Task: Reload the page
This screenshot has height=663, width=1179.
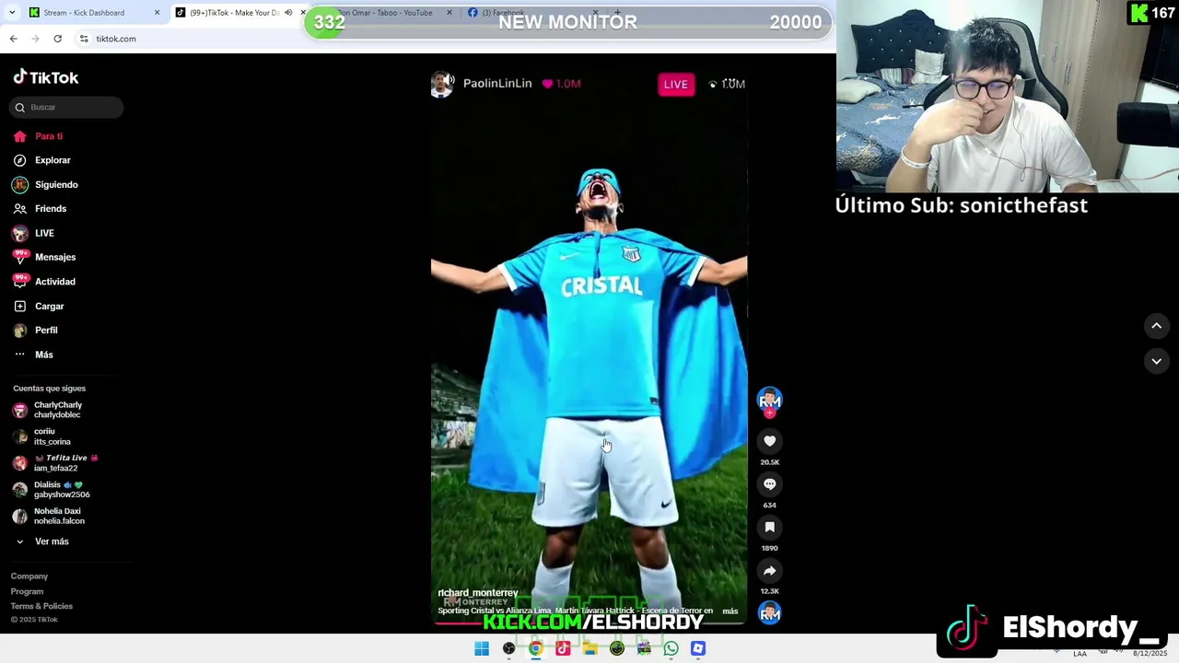Action: (x=57, y=39)
